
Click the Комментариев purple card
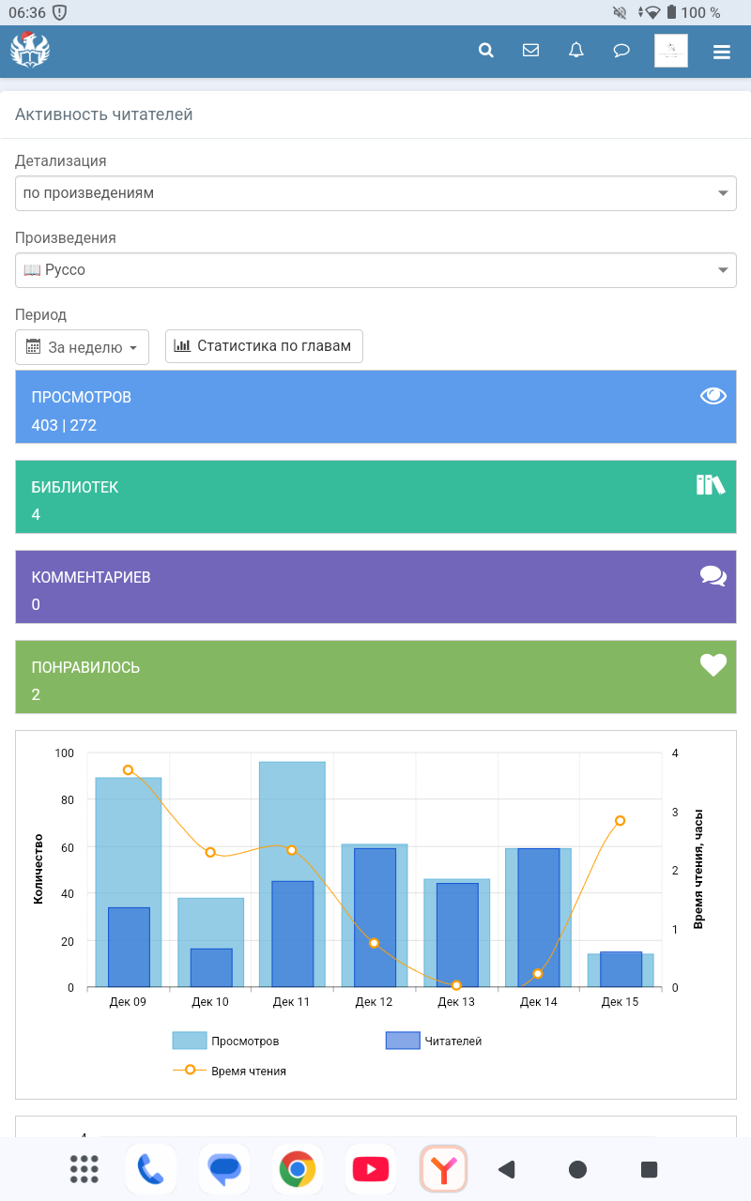375,586
